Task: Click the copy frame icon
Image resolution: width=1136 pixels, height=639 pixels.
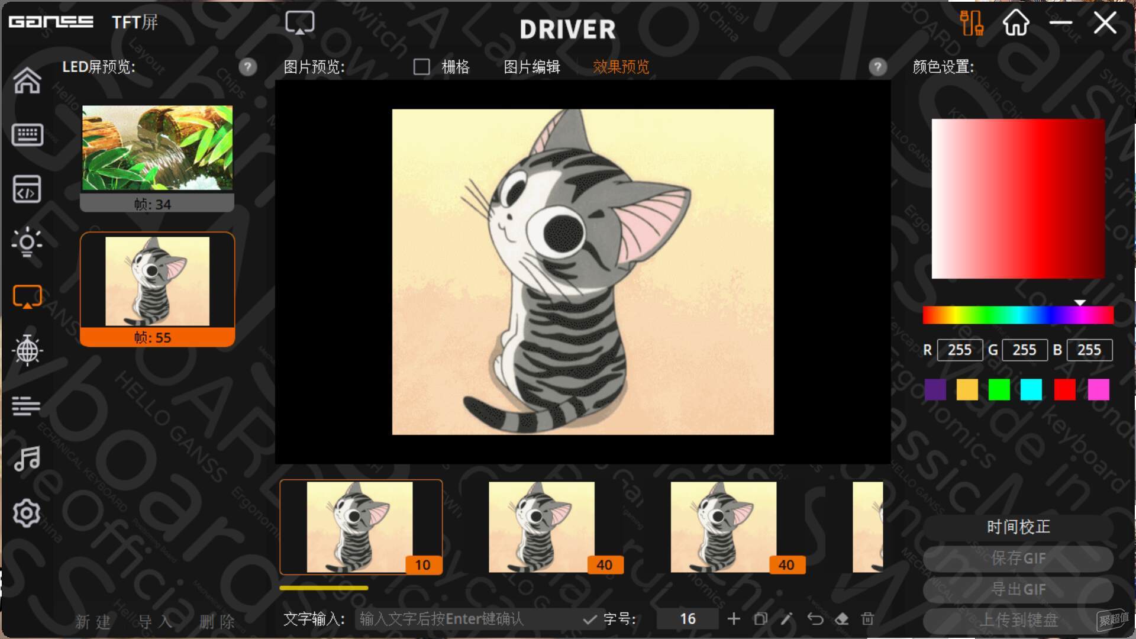Action: click(761, 619)
